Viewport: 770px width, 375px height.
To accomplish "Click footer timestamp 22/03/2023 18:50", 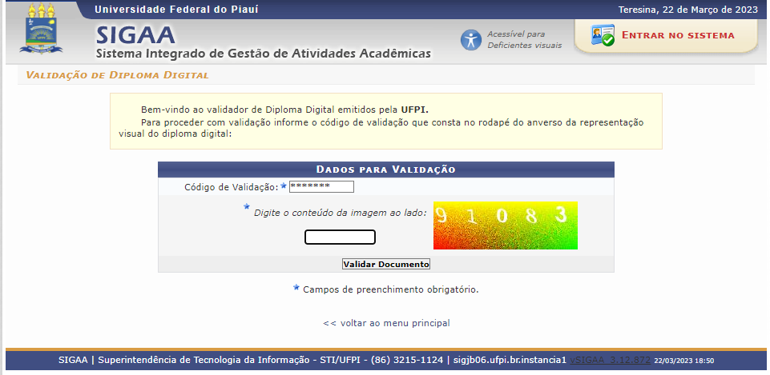I will [684, 361].
